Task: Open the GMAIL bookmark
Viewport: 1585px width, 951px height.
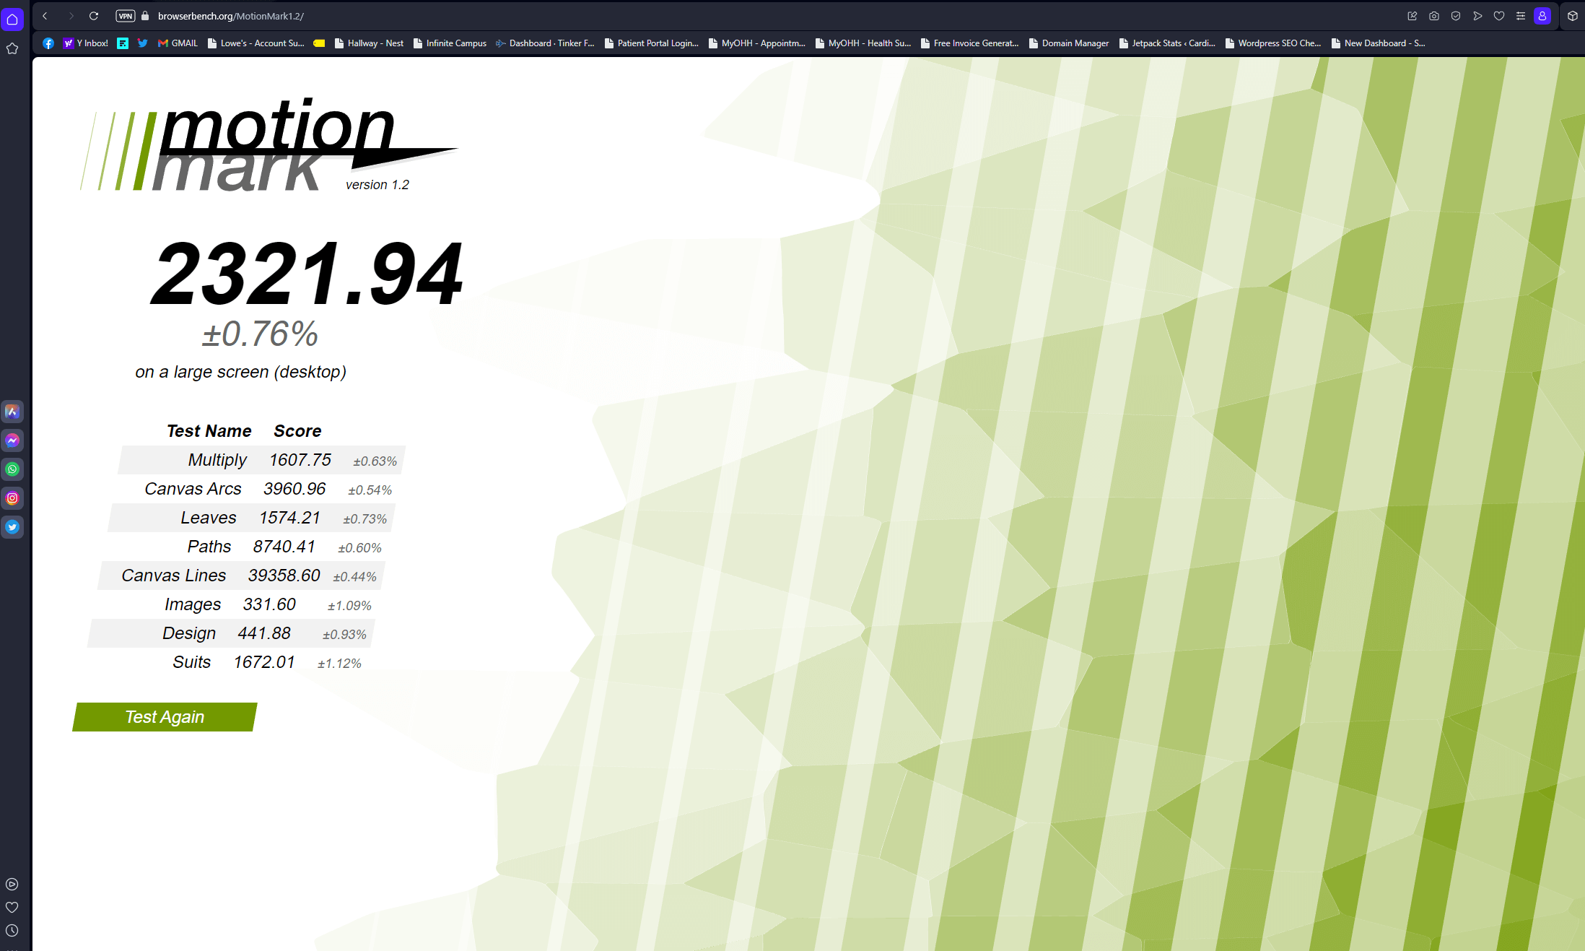Action: [178, 43]
